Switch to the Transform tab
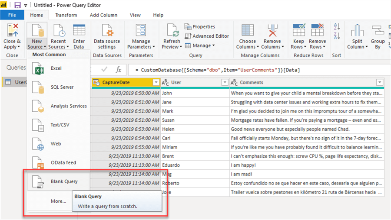Screen dimensions: 391x220 tap(66, 15)
